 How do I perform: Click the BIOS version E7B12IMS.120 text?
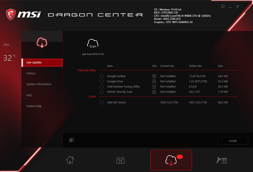coord(166,13)
